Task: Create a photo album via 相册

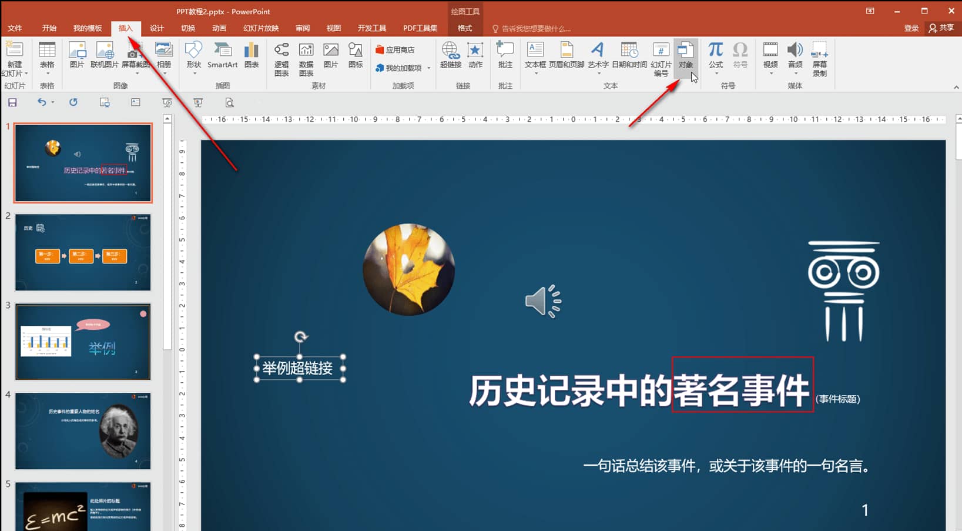Action: [163, 56]
